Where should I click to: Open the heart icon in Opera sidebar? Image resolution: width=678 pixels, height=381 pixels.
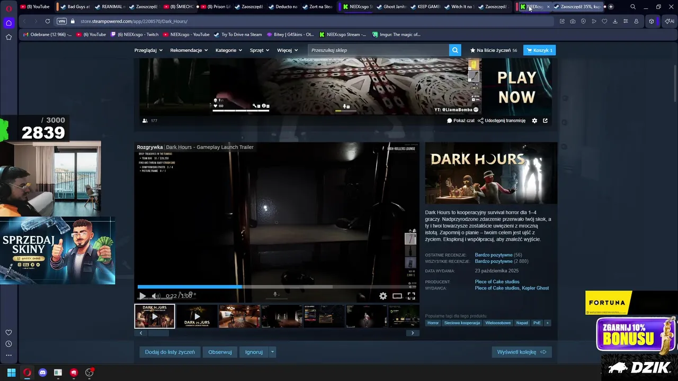[8, 332]
